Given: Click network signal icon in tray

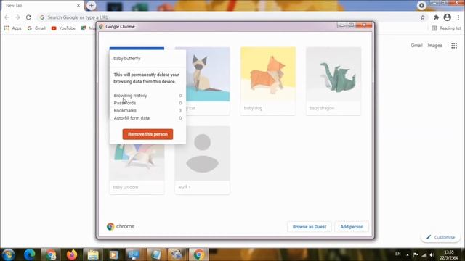Looking at the screenshot, I should 424,254.
